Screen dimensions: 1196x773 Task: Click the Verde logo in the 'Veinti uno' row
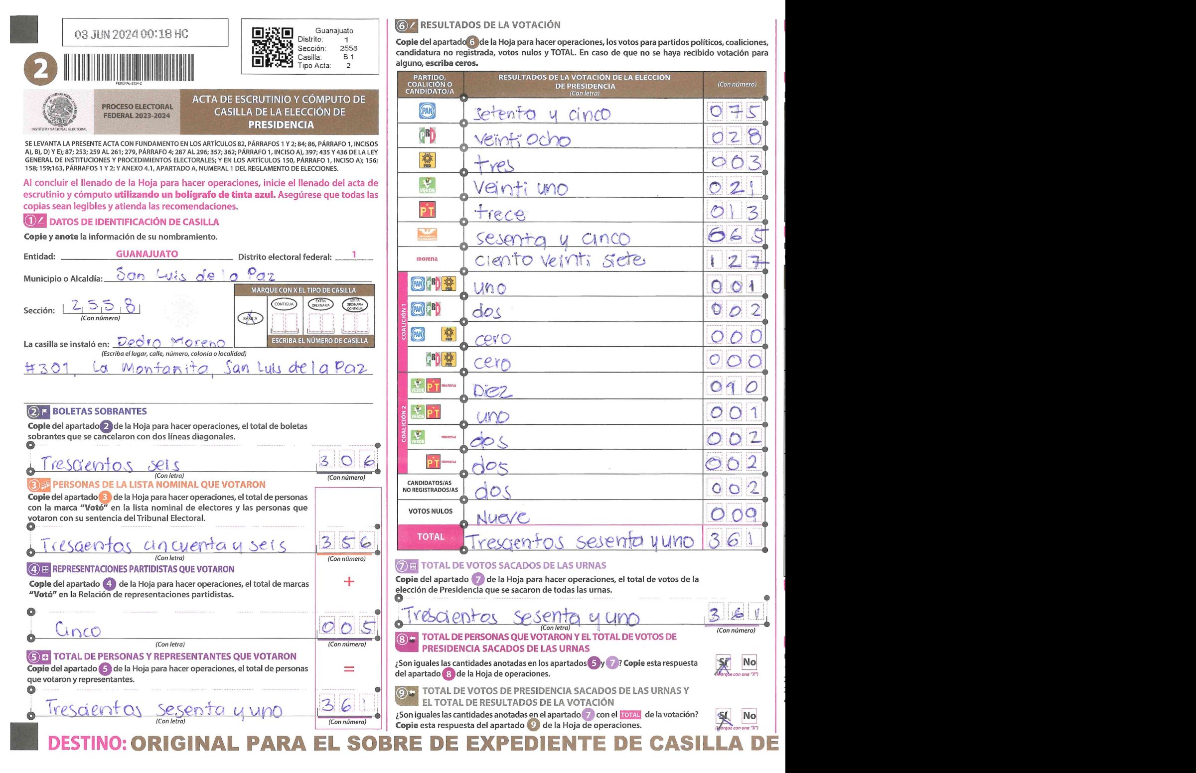[x=427, y=185]
